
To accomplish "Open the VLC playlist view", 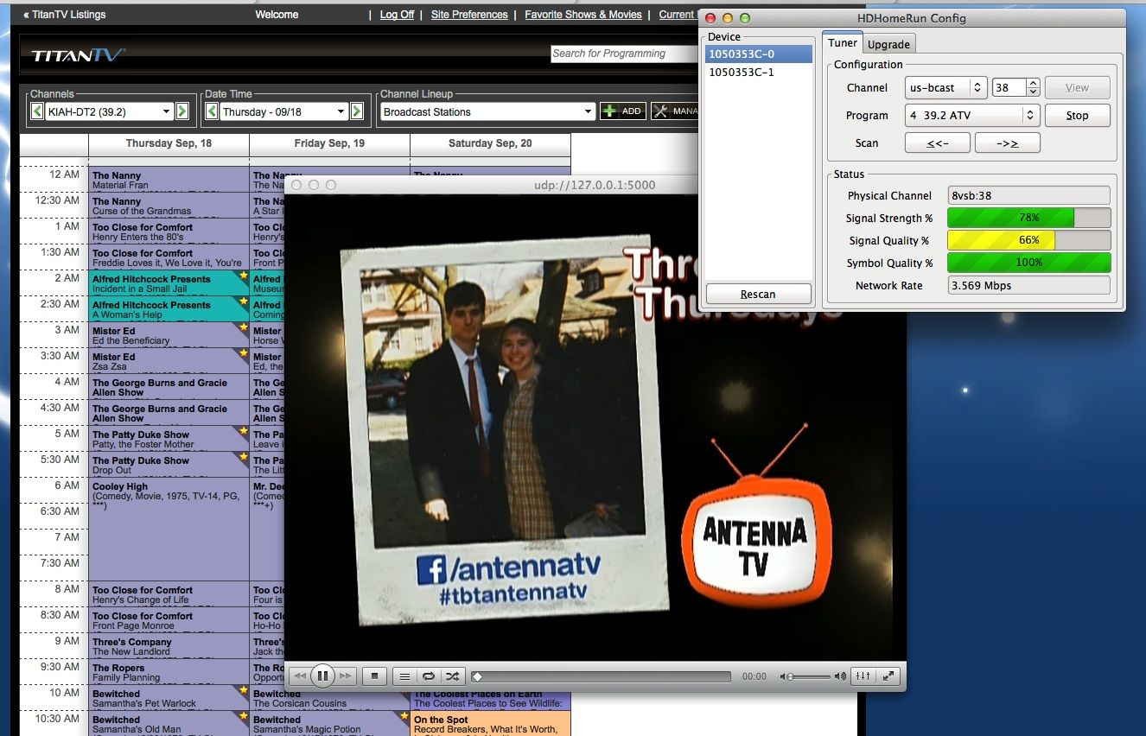I will tap(404, 676).
